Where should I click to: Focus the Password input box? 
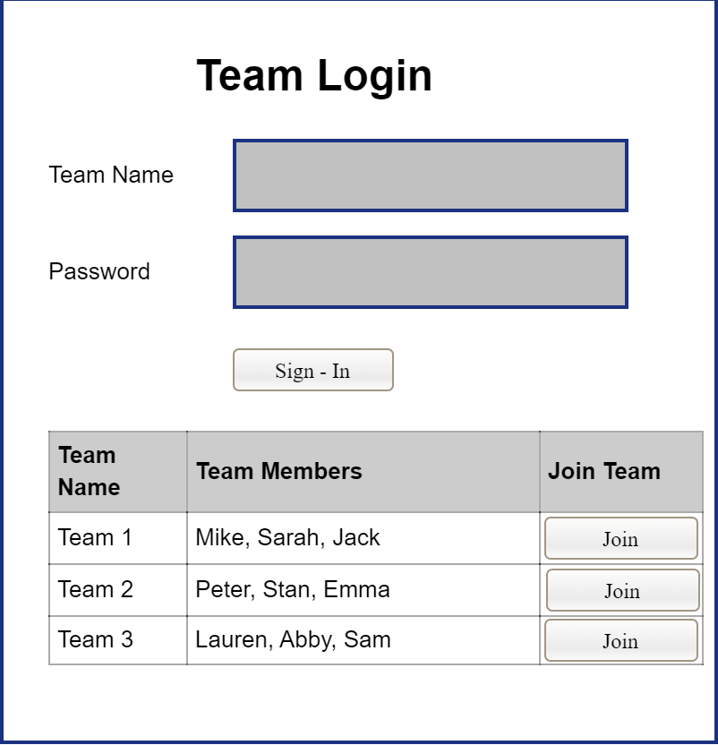coord(430,272)
